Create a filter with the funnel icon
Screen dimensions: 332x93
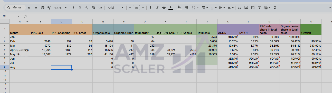260,8
